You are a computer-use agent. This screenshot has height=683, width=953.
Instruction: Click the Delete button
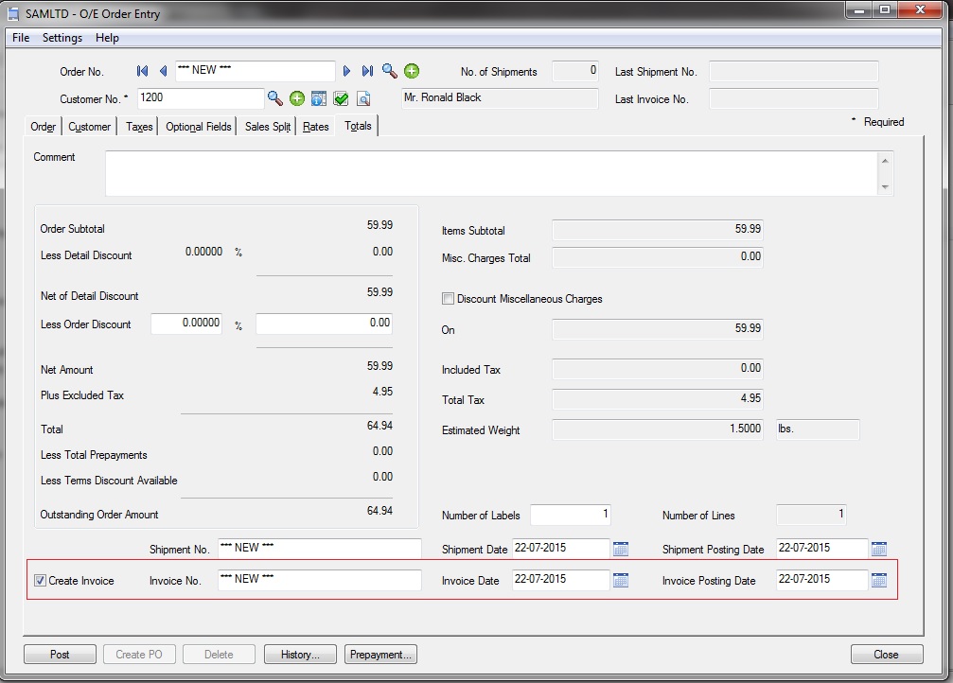tap(219, 655)
